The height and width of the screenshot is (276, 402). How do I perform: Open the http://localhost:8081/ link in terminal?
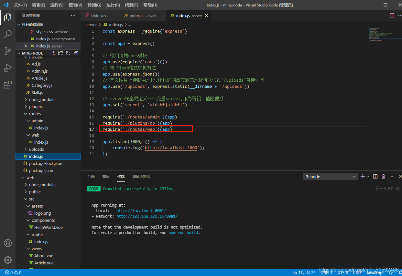point(141,210)
